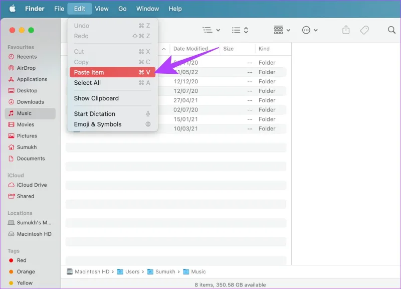Click the Desktop sidebar icon
The image size is (401, 289).
click(x=11, y=91)
